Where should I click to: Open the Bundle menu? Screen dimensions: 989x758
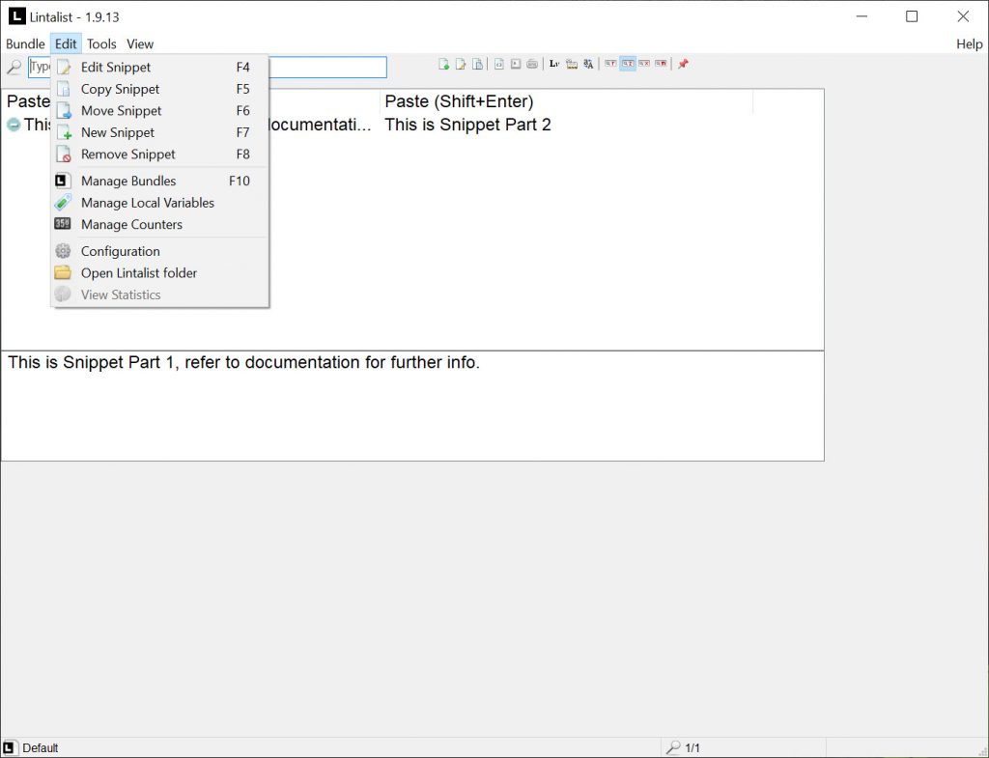tap(25, 44)
